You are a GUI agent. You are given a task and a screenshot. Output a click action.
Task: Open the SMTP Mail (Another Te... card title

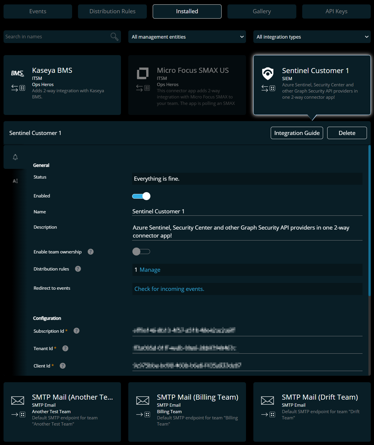(72, 397)
